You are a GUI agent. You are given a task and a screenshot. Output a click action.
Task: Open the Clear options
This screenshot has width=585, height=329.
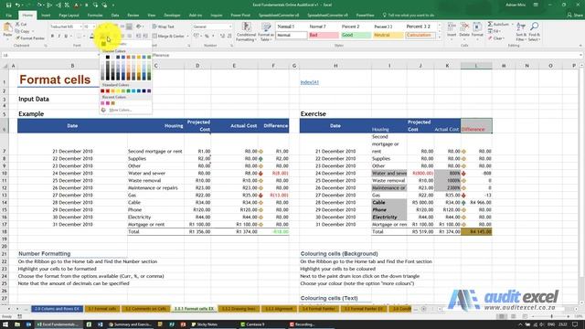point(496,38)
